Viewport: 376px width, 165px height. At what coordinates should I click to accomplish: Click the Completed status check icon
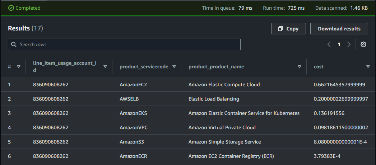11,8
